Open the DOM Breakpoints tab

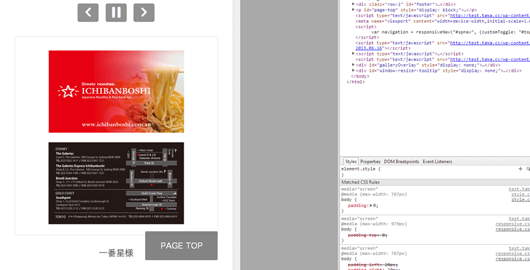pyautogui.click(x=401, y=162)
